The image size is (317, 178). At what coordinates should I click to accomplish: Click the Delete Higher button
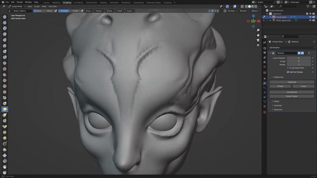tap(292, 96)
